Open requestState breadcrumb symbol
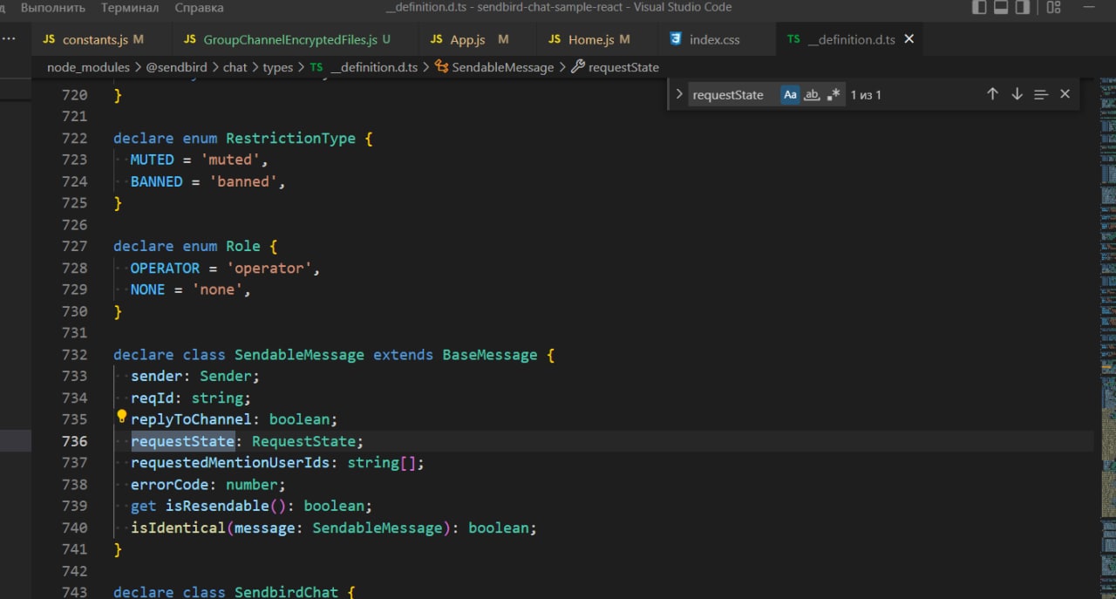 click(x=616, y=67)
